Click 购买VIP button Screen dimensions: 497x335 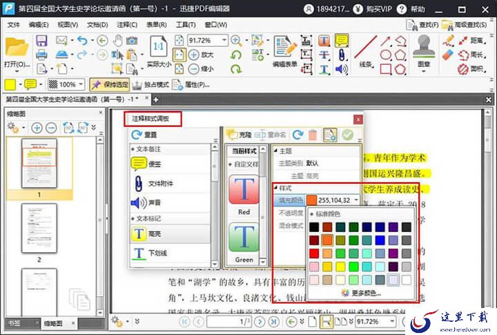(373, 9)
